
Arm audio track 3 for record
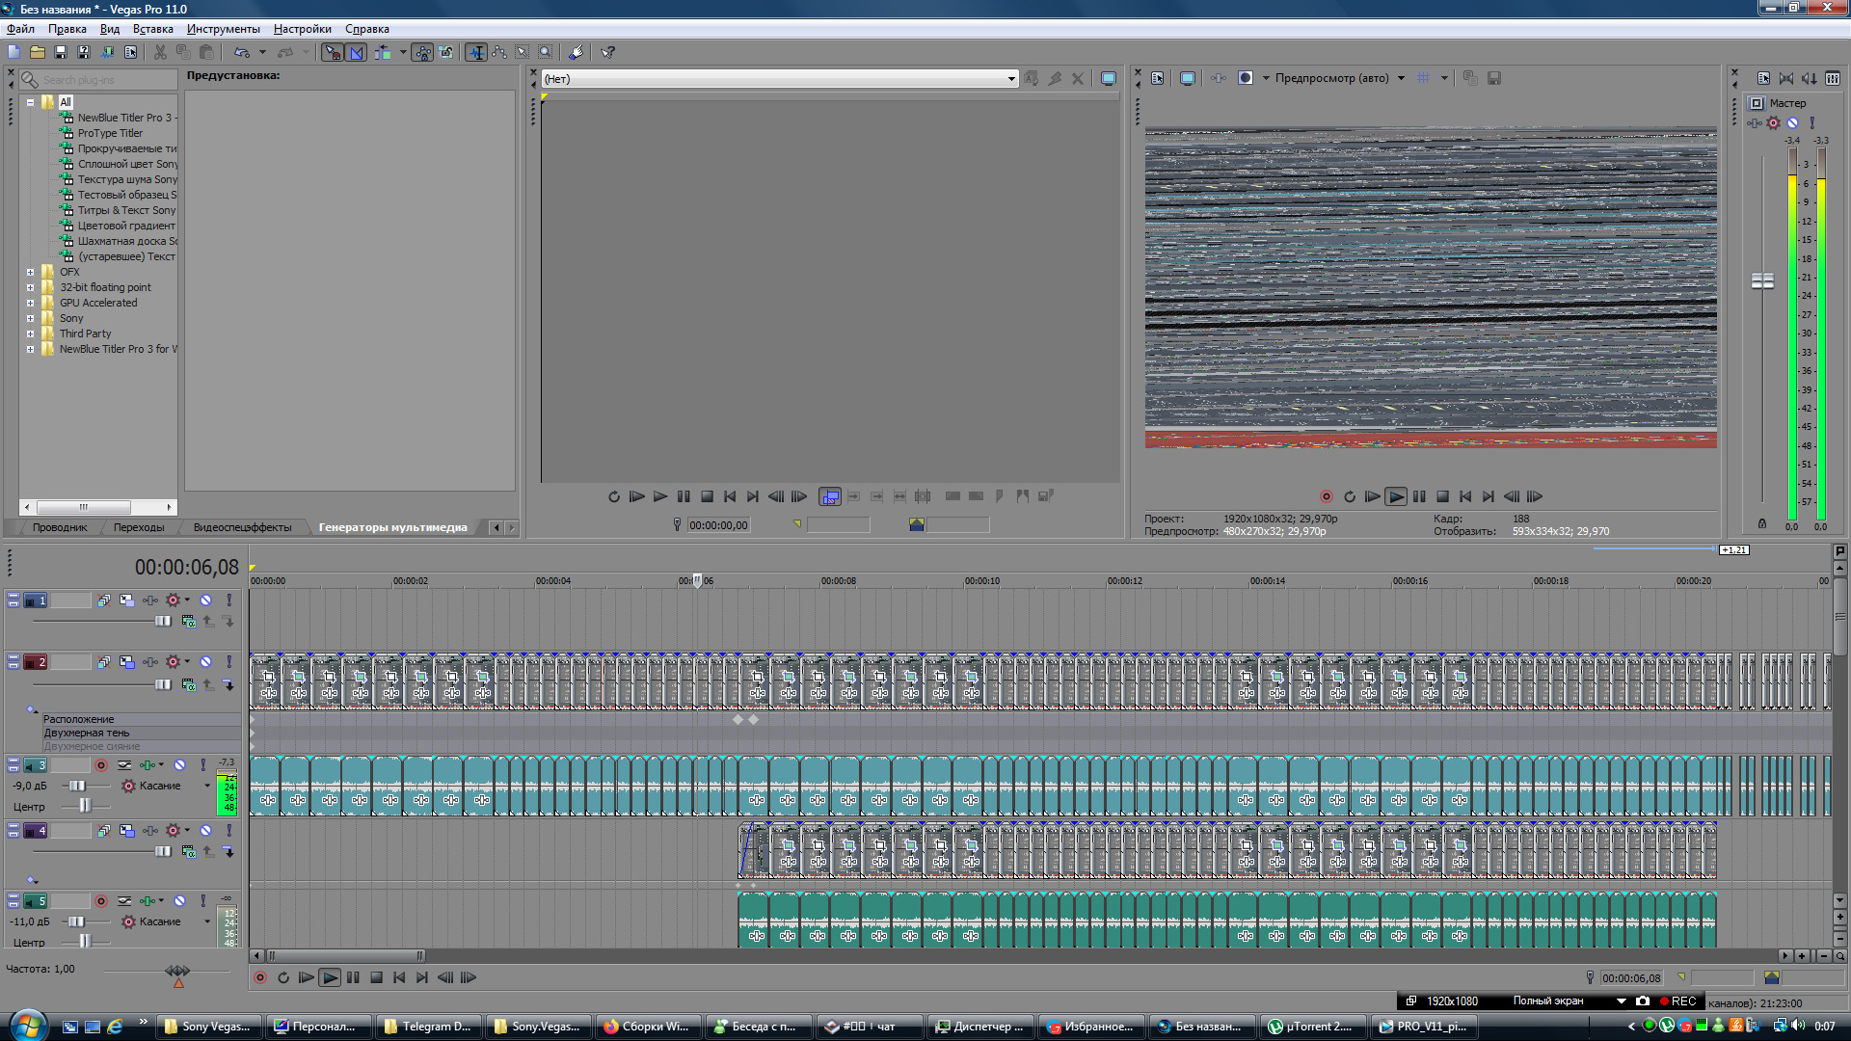click(100, 765)
